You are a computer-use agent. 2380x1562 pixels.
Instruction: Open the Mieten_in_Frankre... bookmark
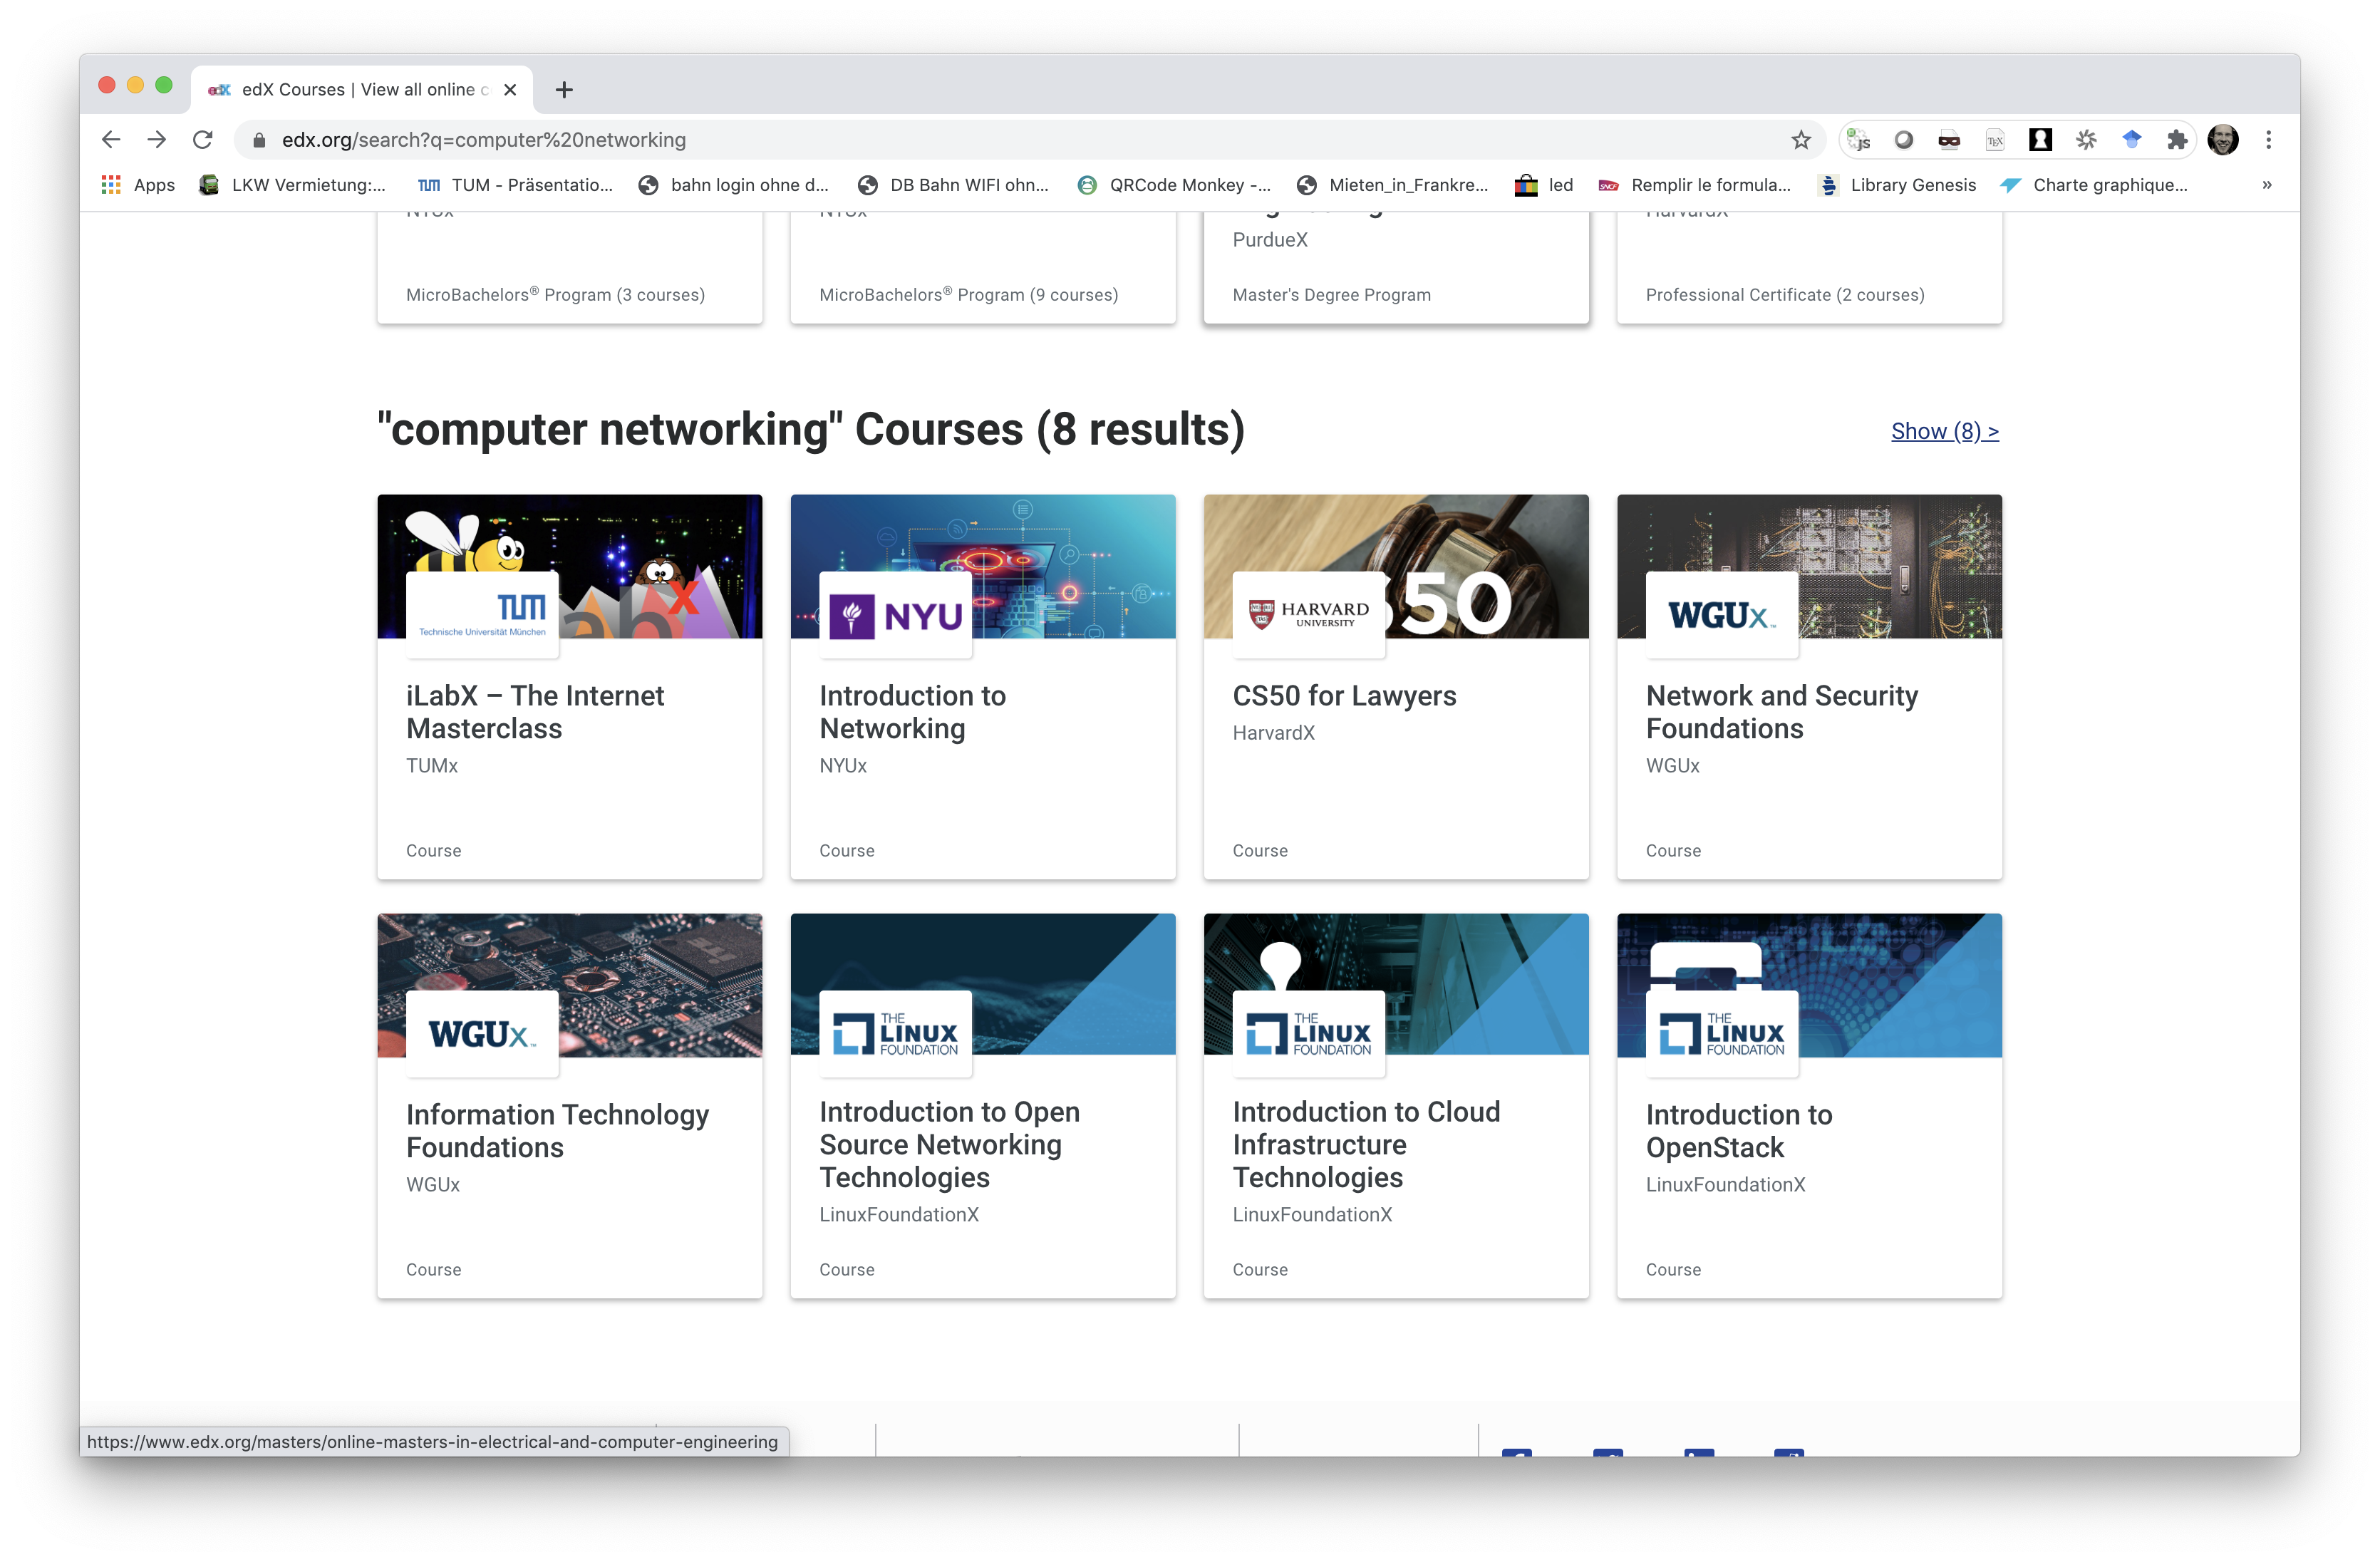tap(1393, 185)
